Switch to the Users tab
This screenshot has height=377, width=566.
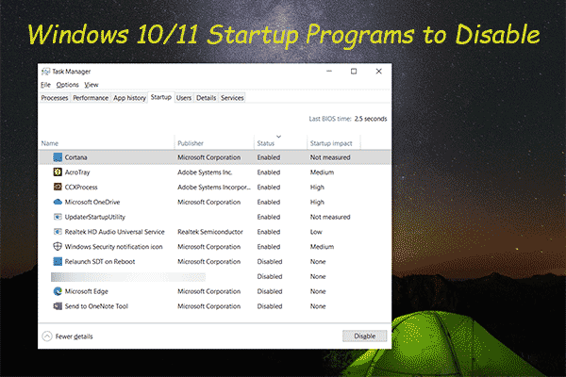click(x=184, y=98)
